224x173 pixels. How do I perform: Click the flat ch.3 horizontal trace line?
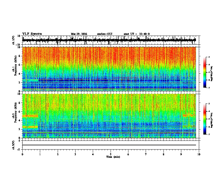click(109, 145)
